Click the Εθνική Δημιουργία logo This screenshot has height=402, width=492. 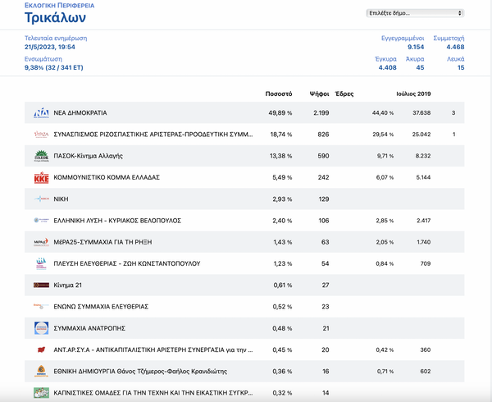pos(41,371)
